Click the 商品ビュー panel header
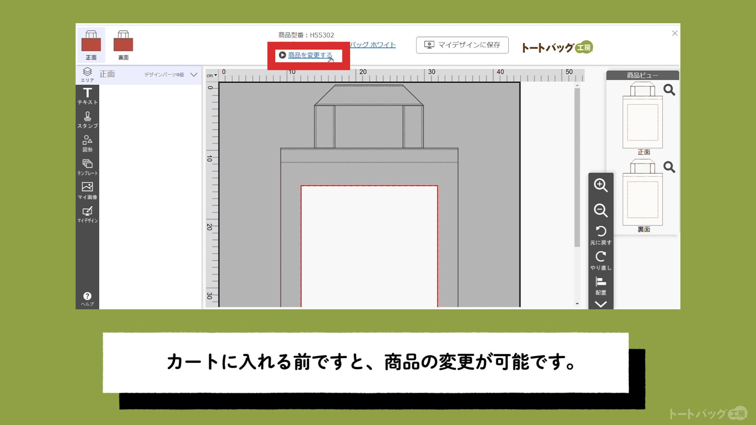This screenshot has width=756, height=425. 643,75
